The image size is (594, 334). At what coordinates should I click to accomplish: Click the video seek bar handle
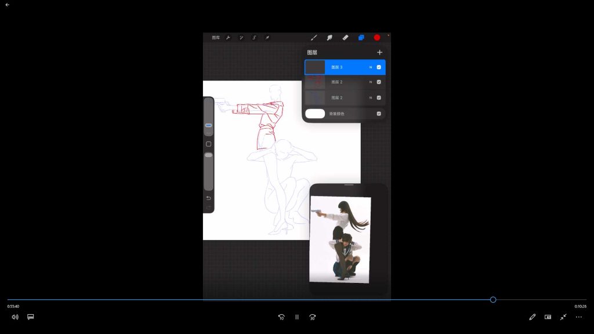[493, 300]
